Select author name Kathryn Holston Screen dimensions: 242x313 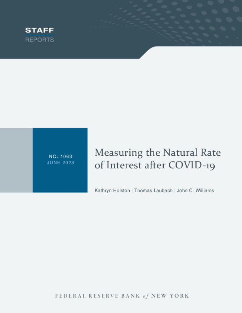coord(112,190)
